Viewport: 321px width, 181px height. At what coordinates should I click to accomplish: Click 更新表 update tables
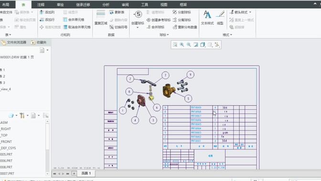pos(117,12)
